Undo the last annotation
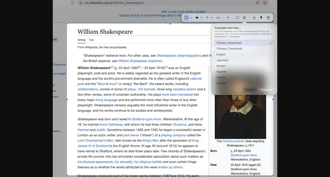 coord(228,18)
